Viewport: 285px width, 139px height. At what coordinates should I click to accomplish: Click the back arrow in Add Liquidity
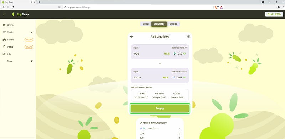[x=131, y=37]
